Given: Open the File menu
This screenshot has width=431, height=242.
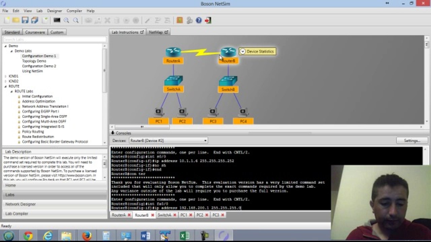Looking at the screenshot, I should click(5, 11).
